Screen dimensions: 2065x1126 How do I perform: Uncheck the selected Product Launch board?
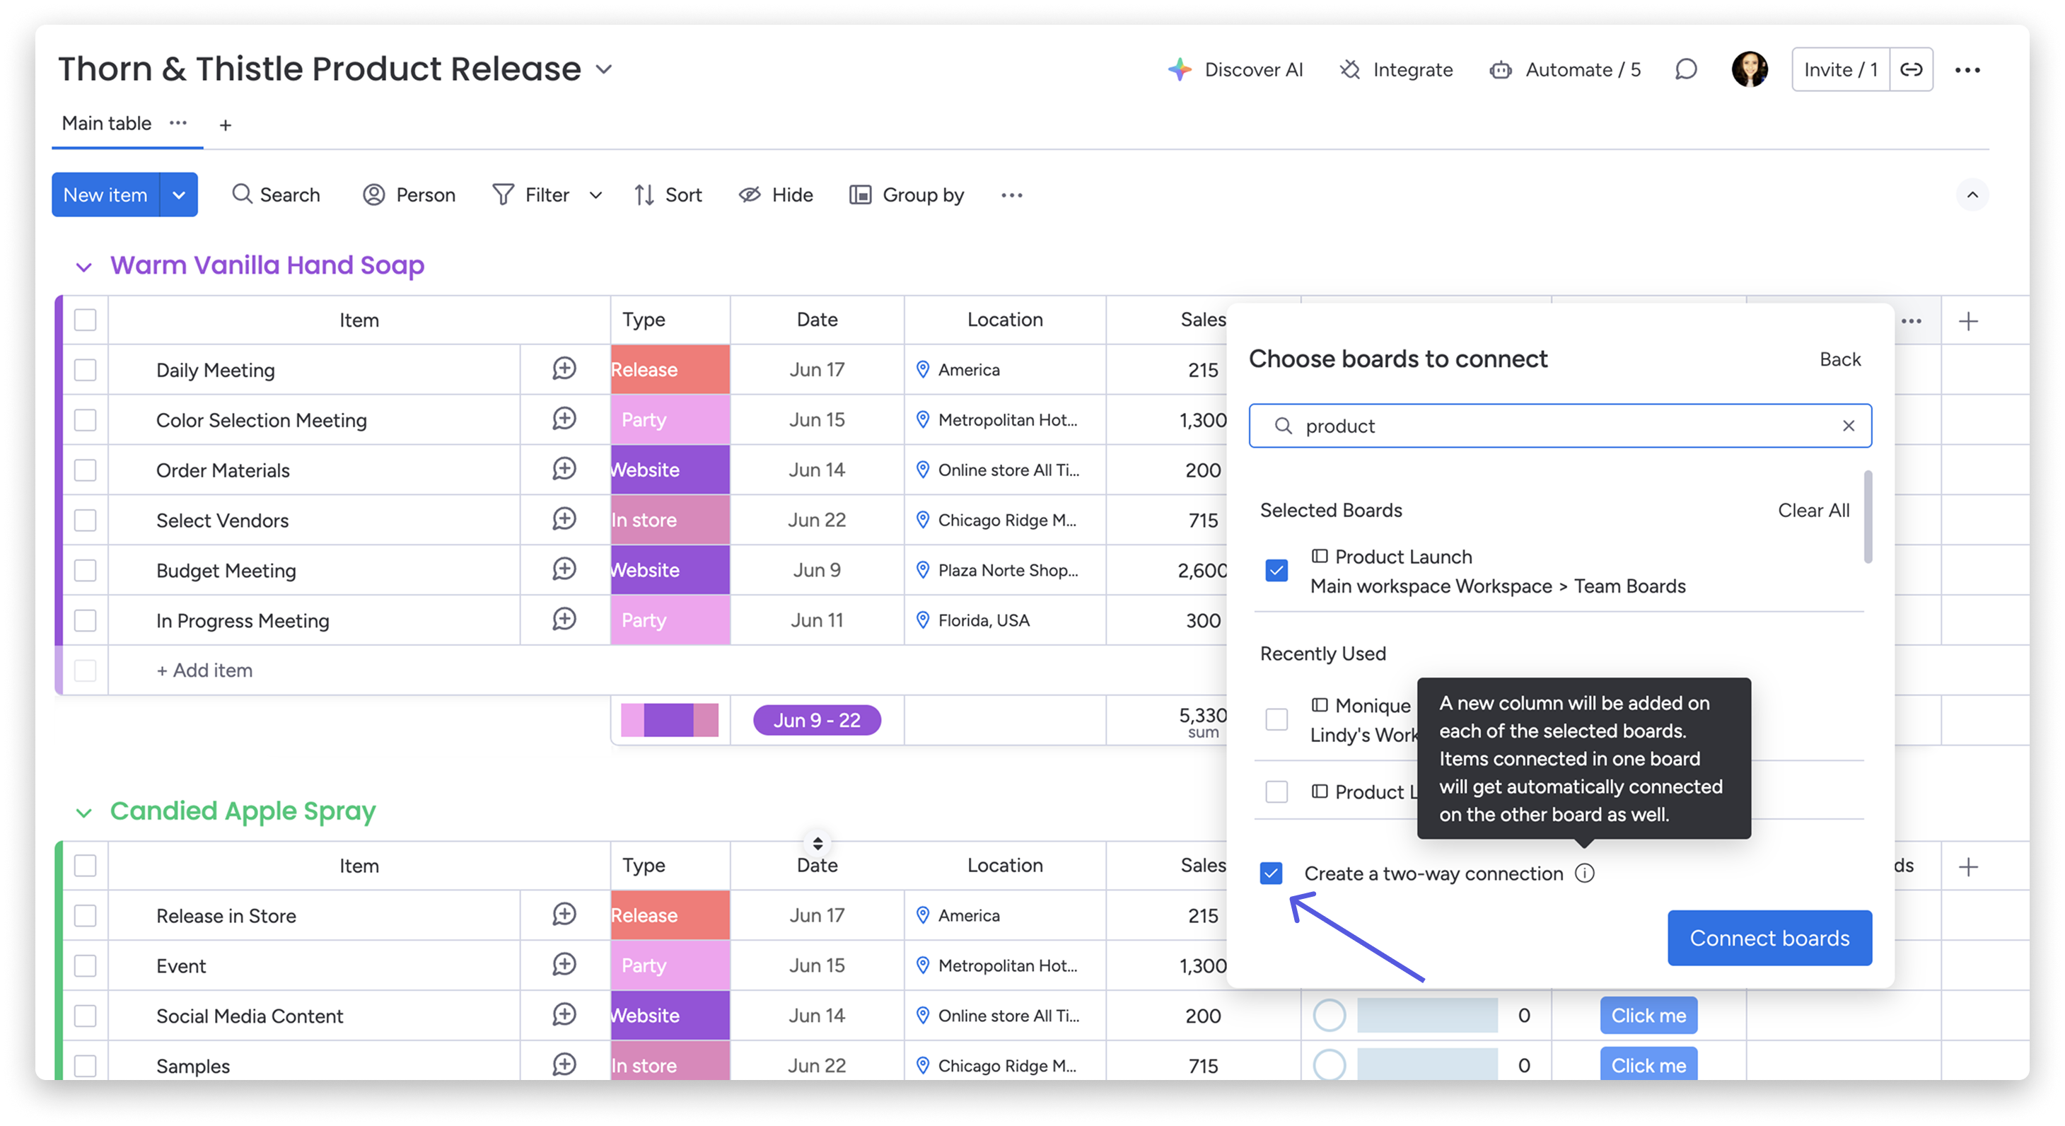pyautogui.click(x=1277, y=570)
